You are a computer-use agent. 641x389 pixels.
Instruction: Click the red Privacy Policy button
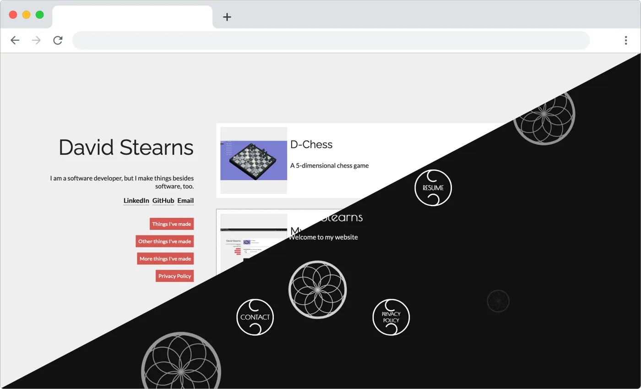coord(174,276)
